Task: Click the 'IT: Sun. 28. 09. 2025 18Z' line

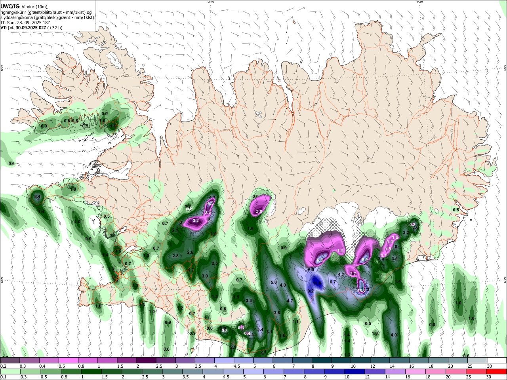Action: 25,23
